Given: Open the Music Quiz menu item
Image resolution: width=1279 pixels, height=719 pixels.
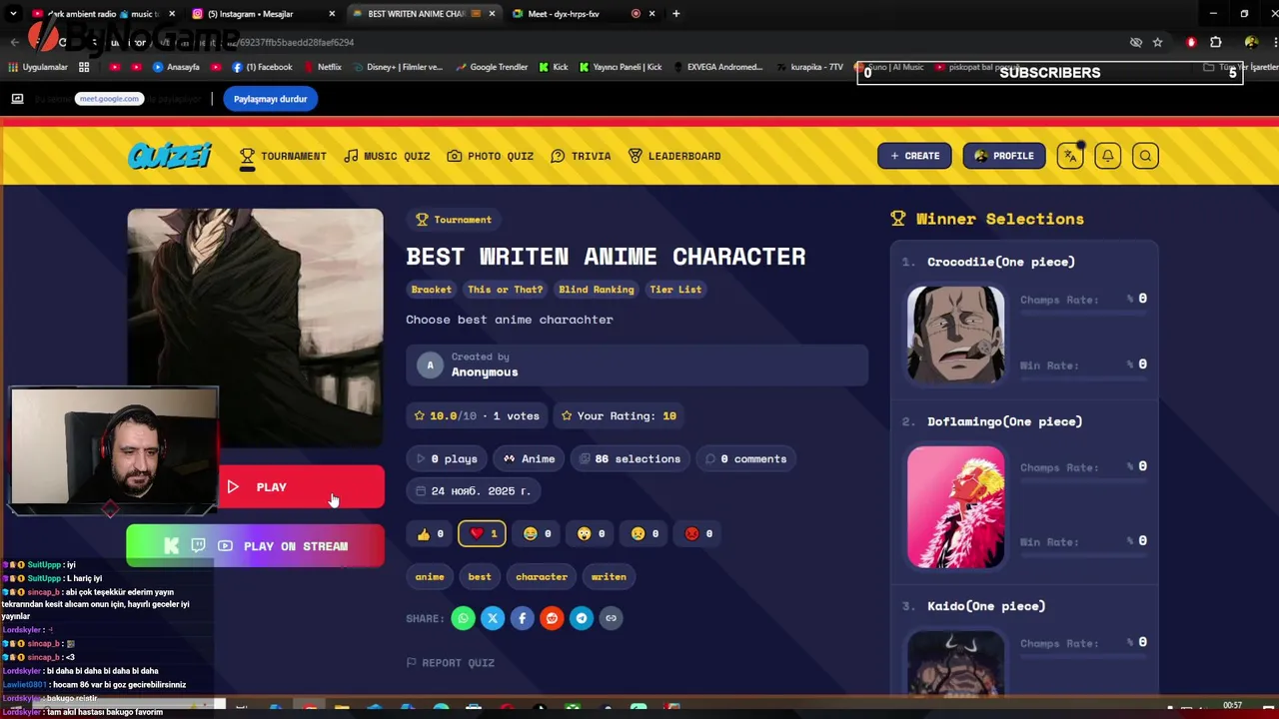Looking at the screenshot, I should coord(387,156).
